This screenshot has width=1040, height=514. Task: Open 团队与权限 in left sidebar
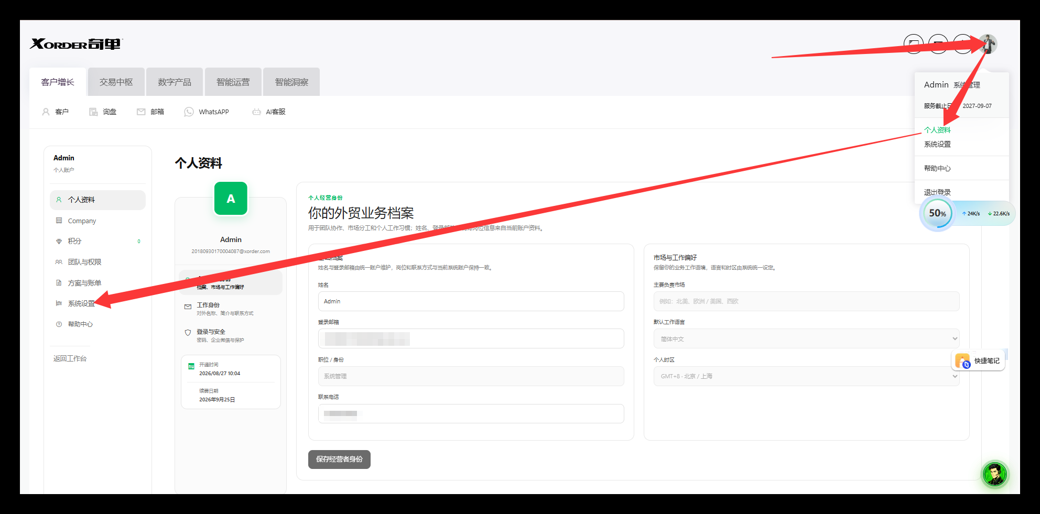click(97, 262)
